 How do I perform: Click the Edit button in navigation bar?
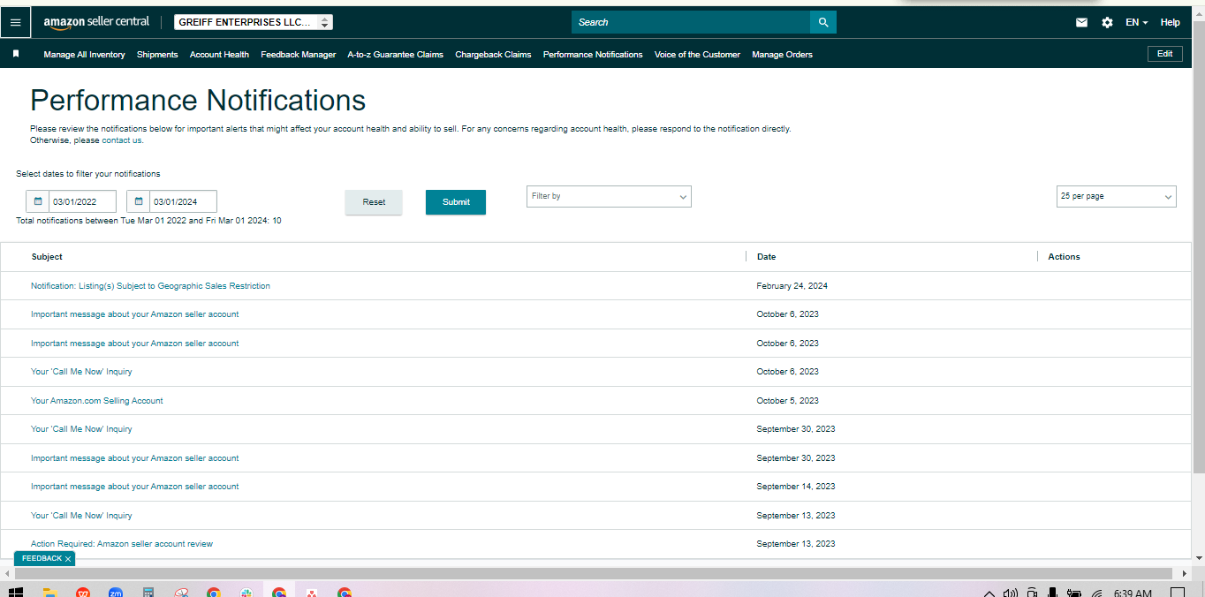1164,54
